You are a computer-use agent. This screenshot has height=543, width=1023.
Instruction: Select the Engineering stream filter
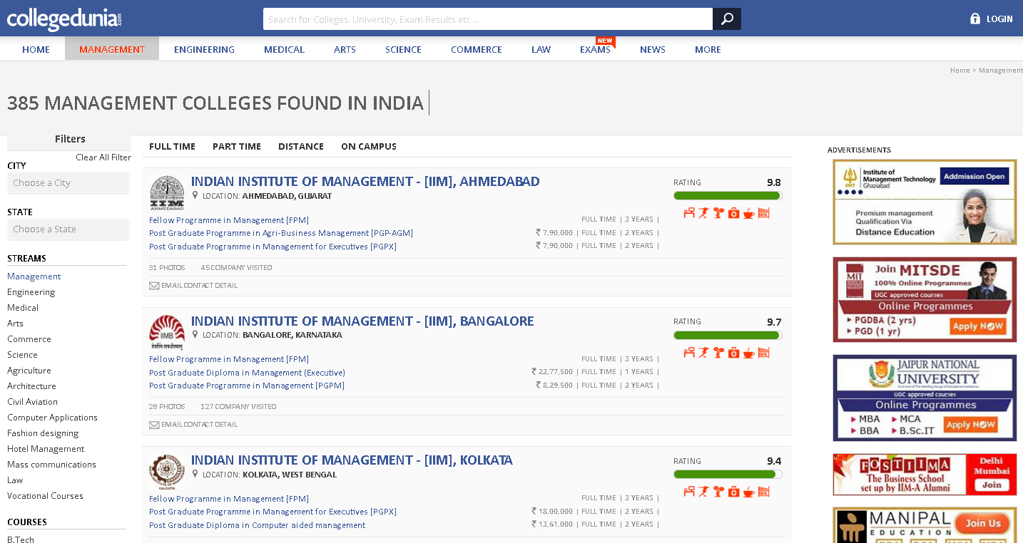[31, 292]
